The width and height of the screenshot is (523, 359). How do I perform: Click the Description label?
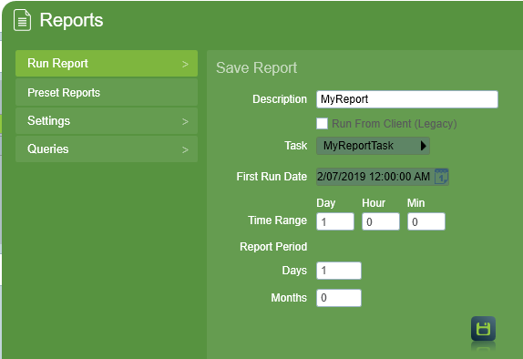(280, 99)
